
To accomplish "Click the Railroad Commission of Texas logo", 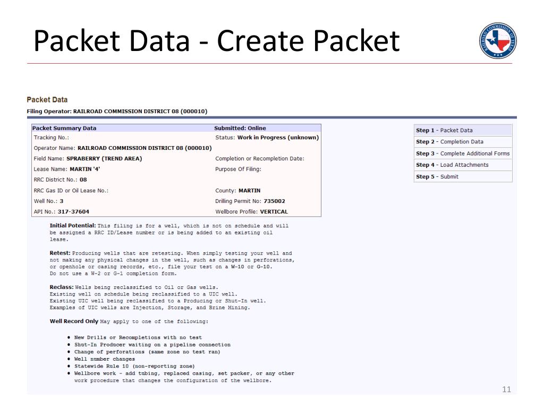I will click(x=498, y=40).
